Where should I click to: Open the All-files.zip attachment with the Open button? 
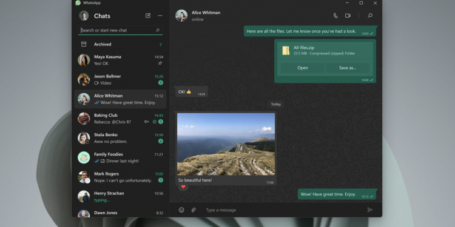[303, 68]
